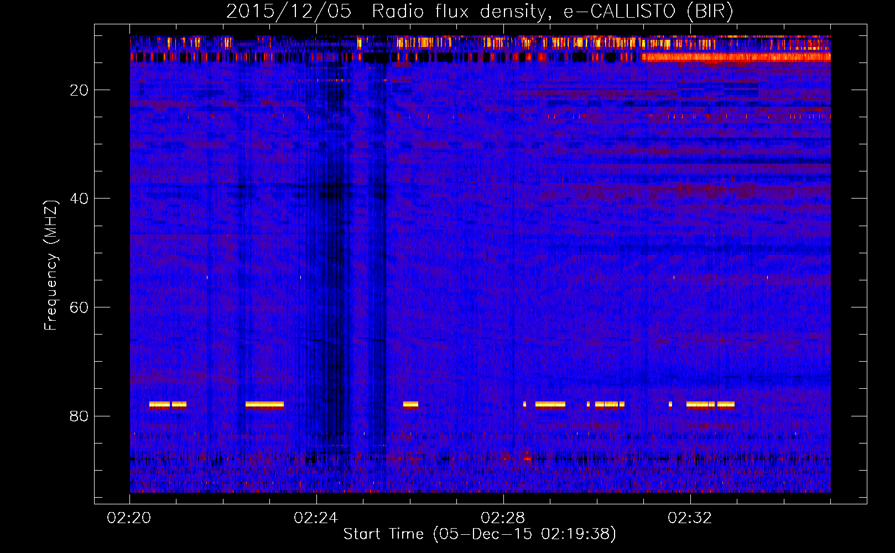Click the 'Frequency (MHZ)' y-axis label
The image size is (895, 553).
50,265
